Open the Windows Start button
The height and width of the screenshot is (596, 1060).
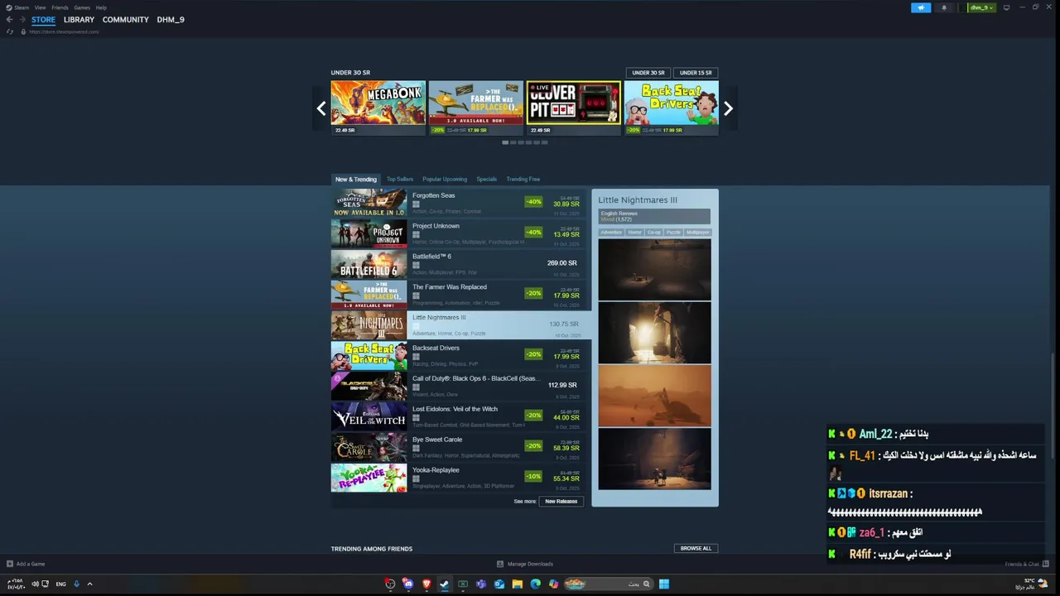point(664,584)
